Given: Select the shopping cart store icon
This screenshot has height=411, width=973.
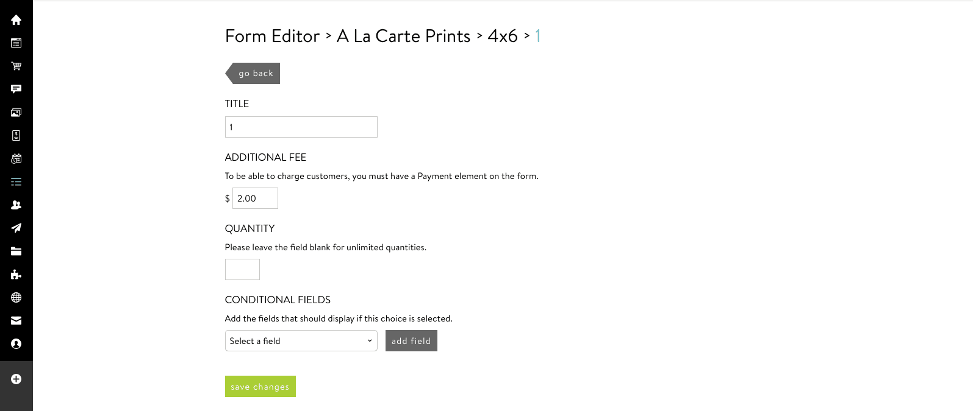Looking at the screenshot, I should tap(15, 66).
